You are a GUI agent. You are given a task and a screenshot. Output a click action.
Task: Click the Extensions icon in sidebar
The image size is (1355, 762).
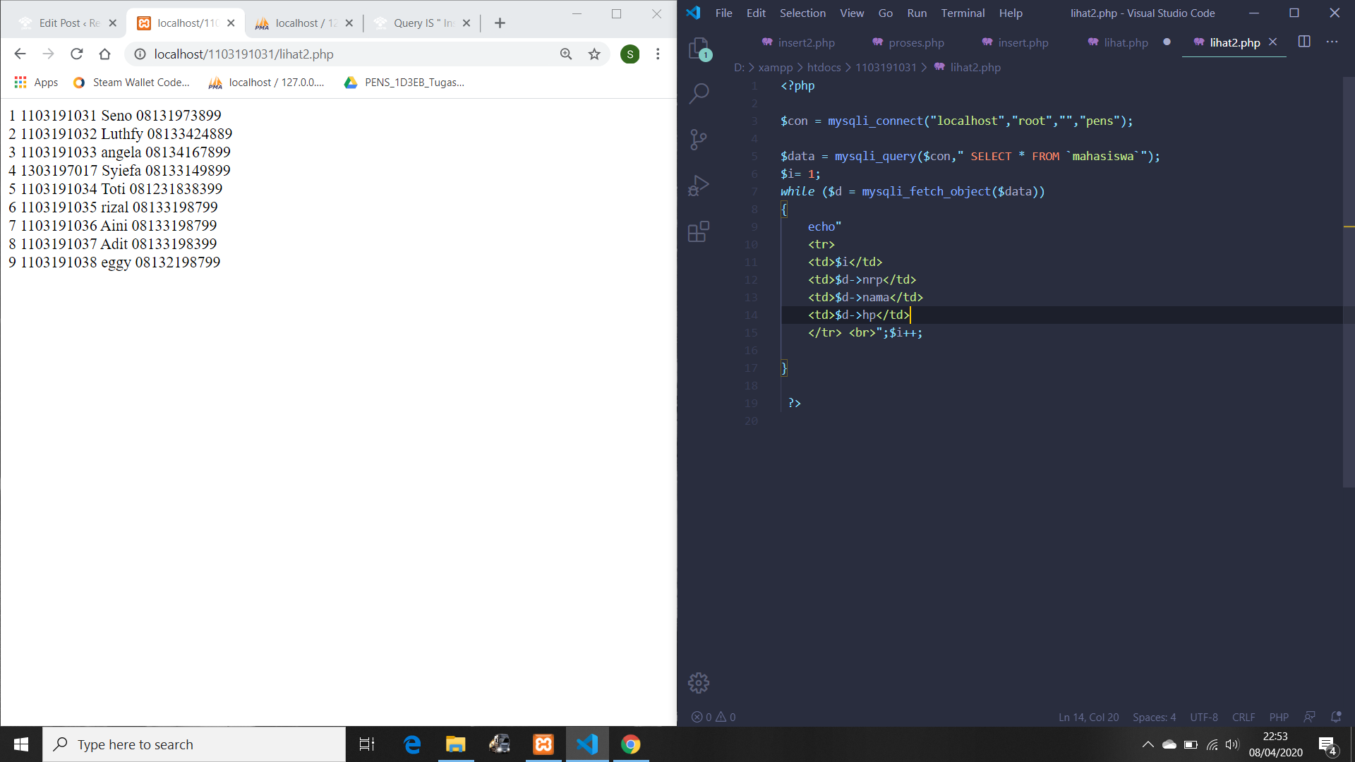(699, 231)
